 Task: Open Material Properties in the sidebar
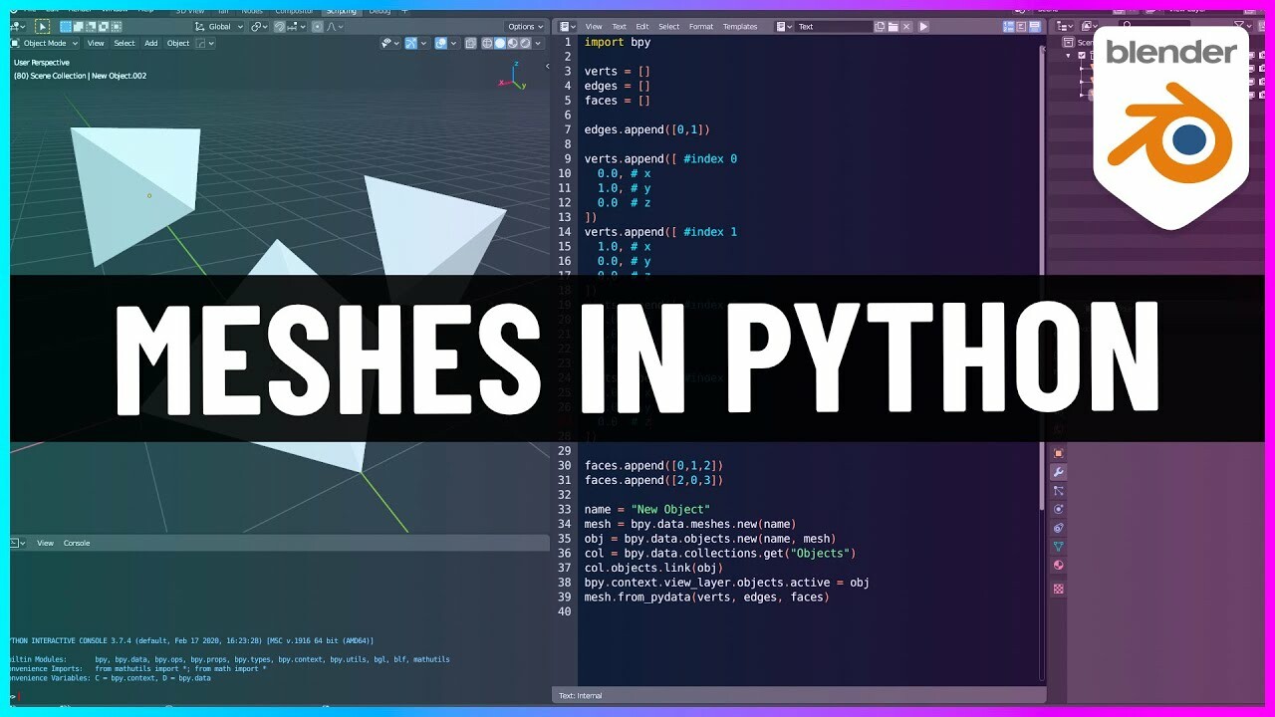[1058, 565]
